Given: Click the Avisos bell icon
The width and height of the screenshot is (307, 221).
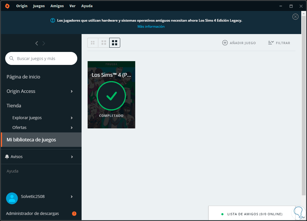Looking at the screenshot, I should pyautogui.click(x=7, y=157).
